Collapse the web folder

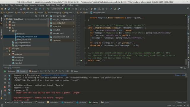pos(7,51)
